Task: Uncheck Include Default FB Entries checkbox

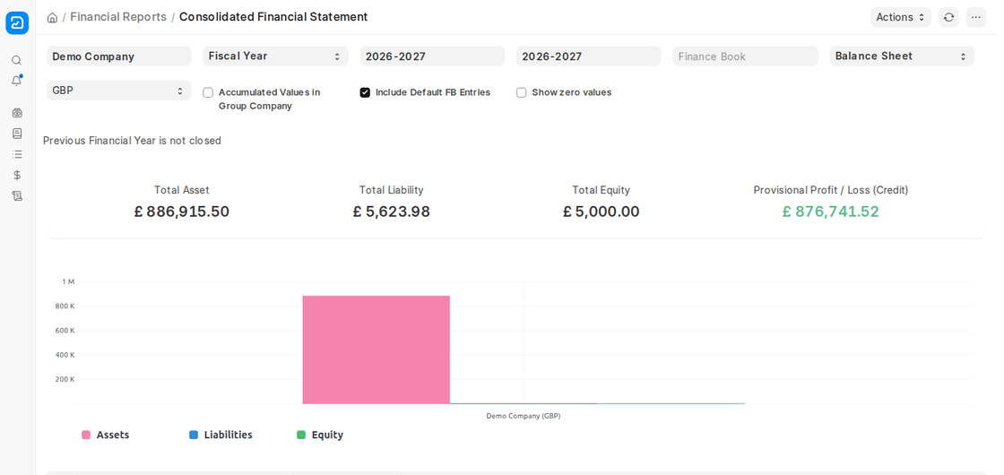Action: coord(365,92)
